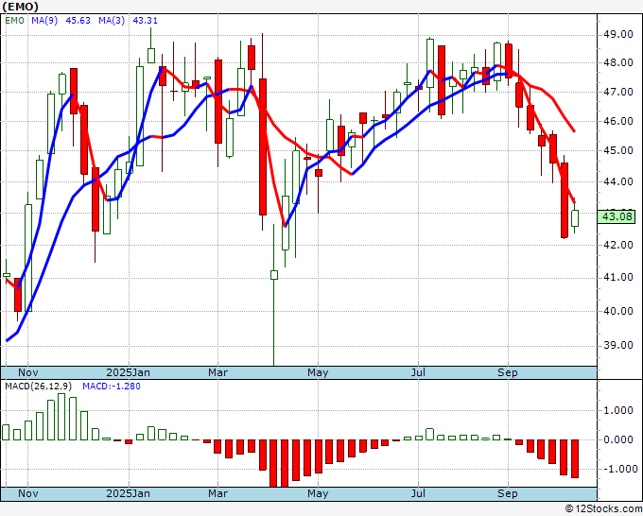Click the 41.00 price axis label
Screen dimensions: 643x516
pyautogui.click(x=617, y=278)
